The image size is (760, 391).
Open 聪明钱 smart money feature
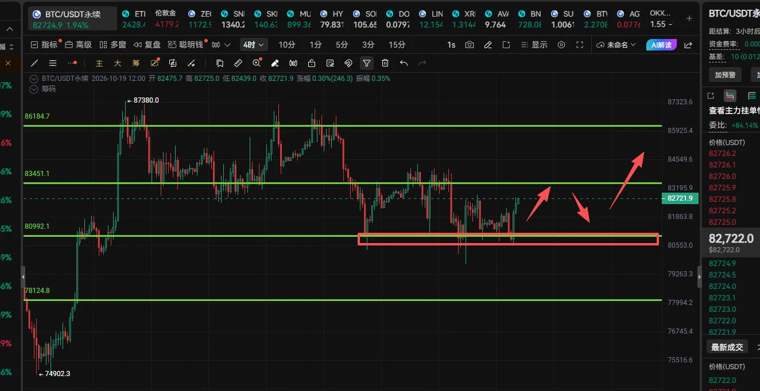185,45
